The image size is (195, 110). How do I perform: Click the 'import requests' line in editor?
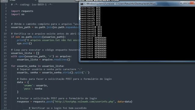tap(22, 11)
